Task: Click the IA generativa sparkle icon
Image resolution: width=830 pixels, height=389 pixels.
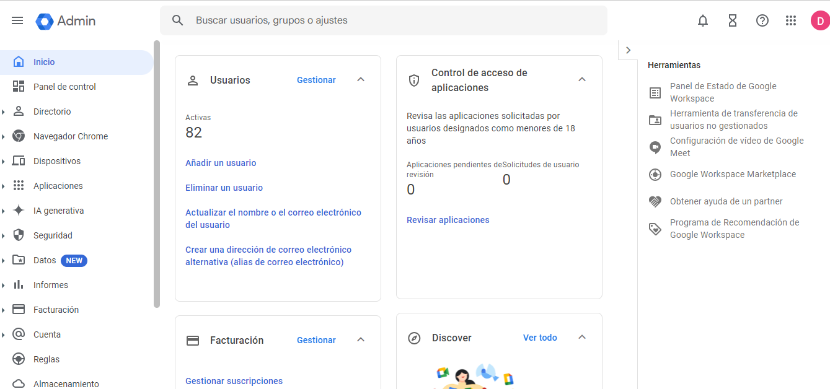Action: point(19,211)
